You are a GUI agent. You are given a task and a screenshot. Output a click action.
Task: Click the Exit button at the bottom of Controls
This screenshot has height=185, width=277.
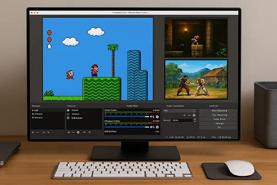[218, 128]
